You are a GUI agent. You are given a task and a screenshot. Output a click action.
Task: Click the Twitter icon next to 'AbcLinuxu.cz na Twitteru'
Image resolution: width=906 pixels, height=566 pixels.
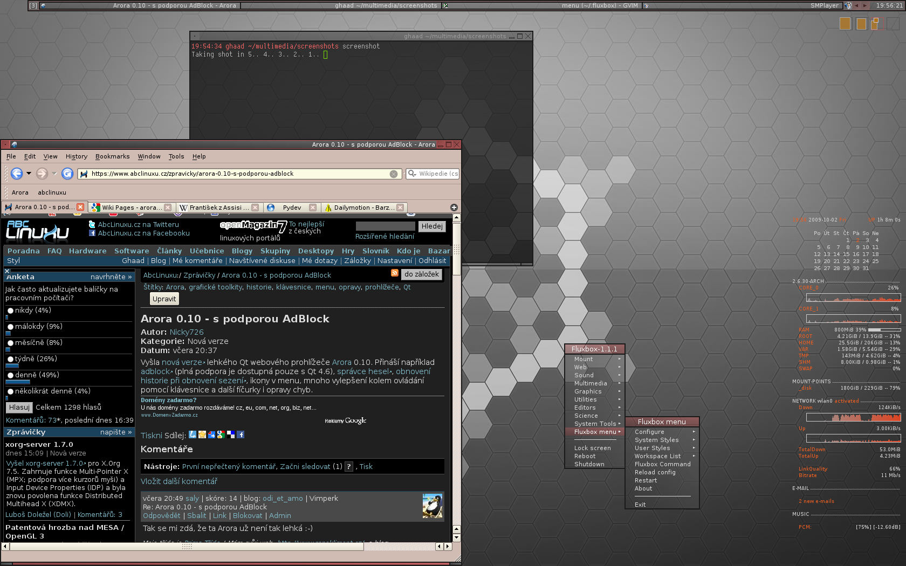click(x=92, y=224)
